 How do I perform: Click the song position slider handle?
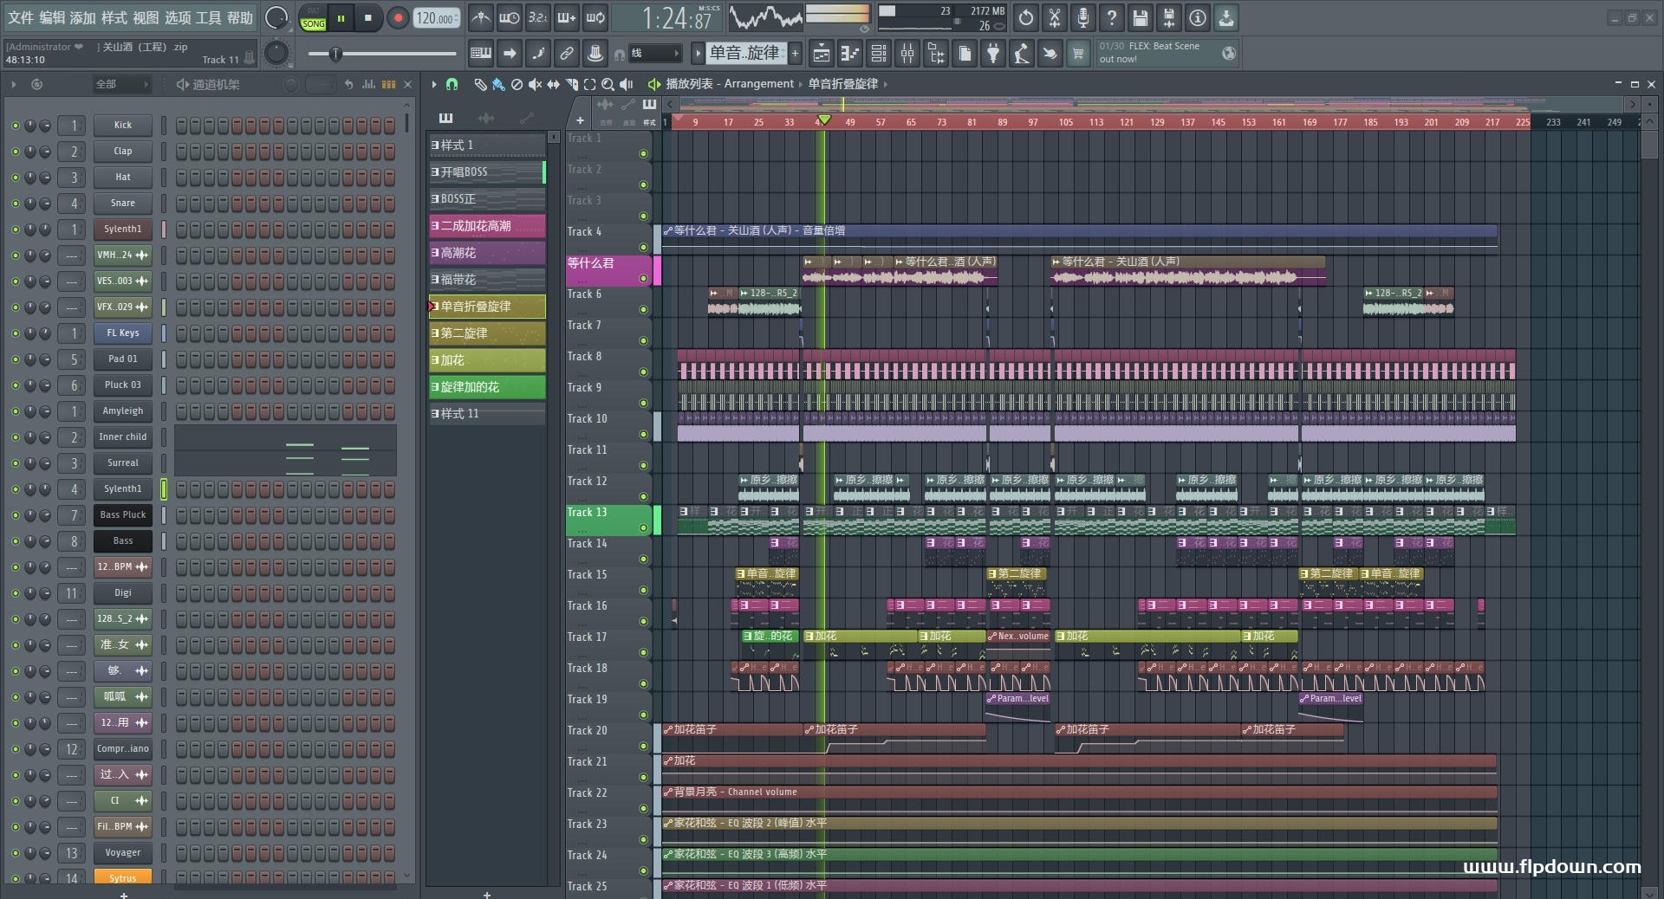tap(335, 54)
